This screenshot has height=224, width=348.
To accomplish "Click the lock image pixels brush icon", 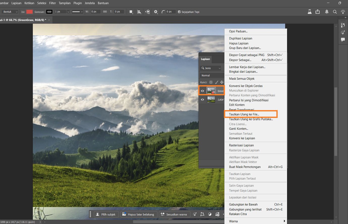I will (x=217, y=82).
